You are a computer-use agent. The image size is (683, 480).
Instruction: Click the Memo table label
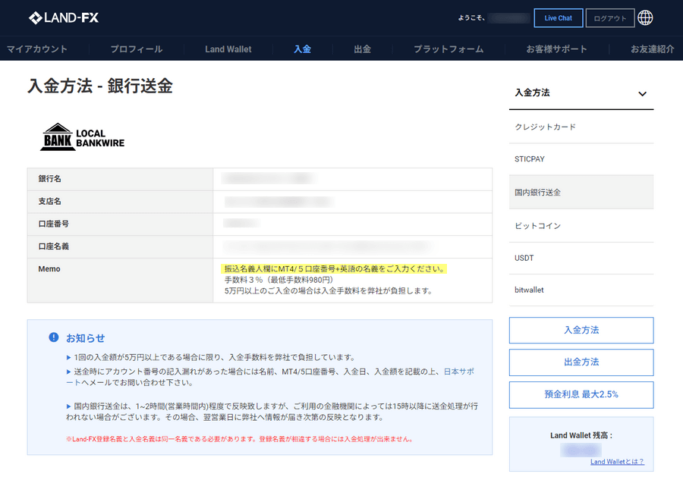click(x=49, y=269)
